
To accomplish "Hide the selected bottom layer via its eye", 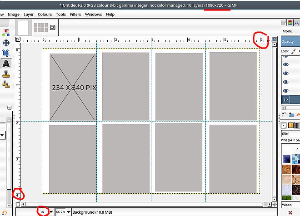I will tap(285, 99).
